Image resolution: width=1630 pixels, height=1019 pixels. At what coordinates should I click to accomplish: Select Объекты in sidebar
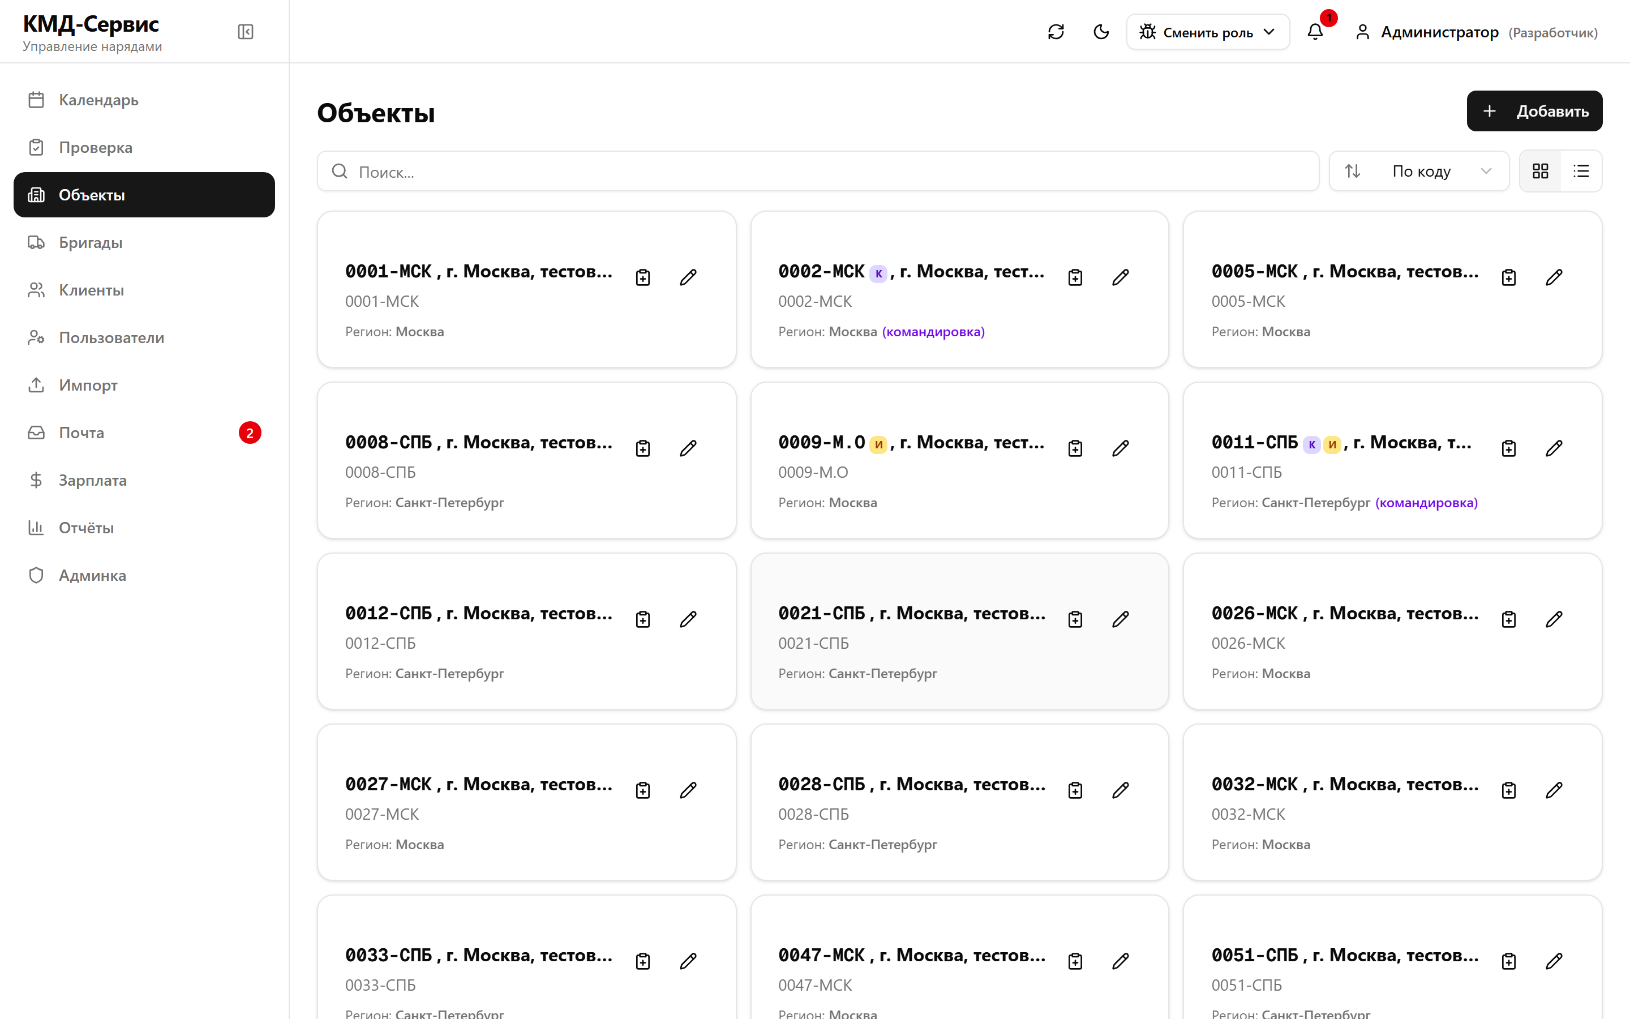coord(144,195)
